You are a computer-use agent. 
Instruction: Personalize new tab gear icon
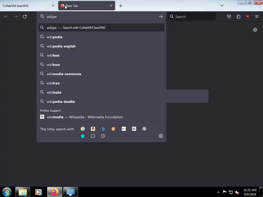pos(255,30)
